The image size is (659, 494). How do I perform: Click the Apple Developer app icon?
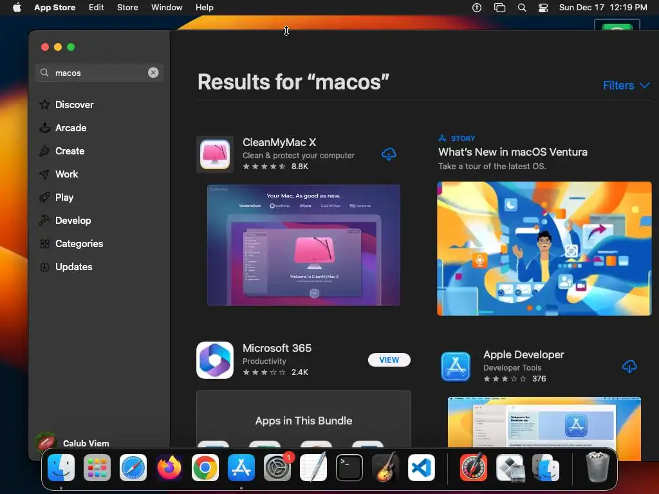coord(456,367)
